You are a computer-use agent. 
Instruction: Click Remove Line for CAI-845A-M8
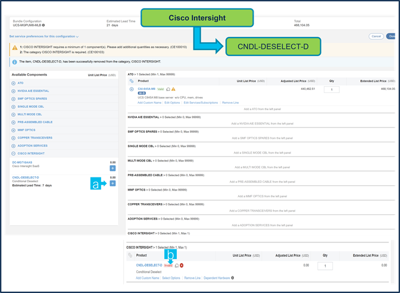tap(230, 102)
